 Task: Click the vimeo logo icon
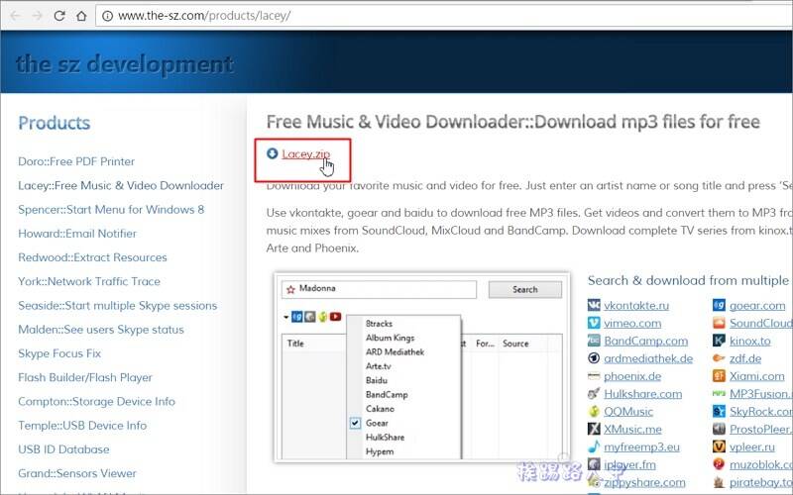594,323
